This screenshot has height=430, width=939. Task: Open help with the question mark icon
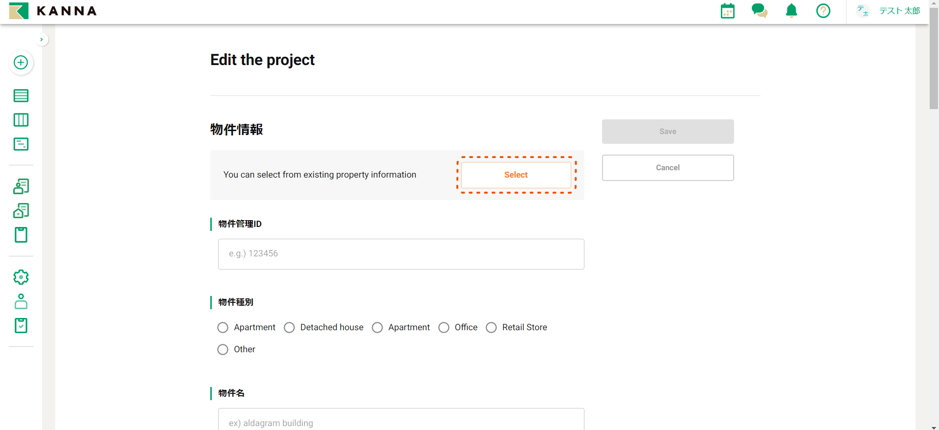coord(823,11)
